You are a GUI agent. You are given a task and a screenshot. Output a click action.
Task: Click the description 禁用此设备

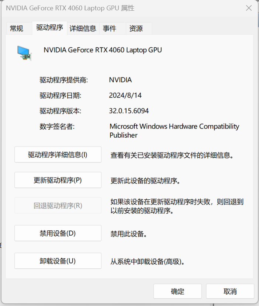point(129,234)
